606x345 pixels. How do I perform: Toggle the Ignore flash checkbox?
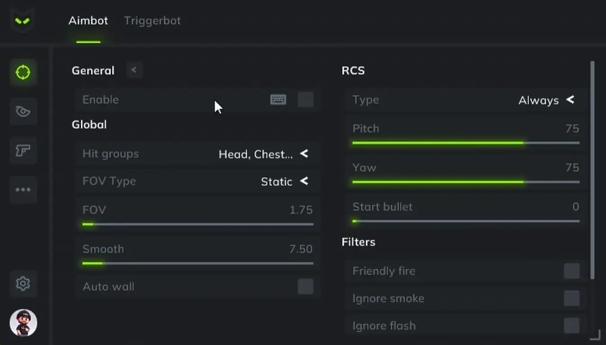point(571,326)
